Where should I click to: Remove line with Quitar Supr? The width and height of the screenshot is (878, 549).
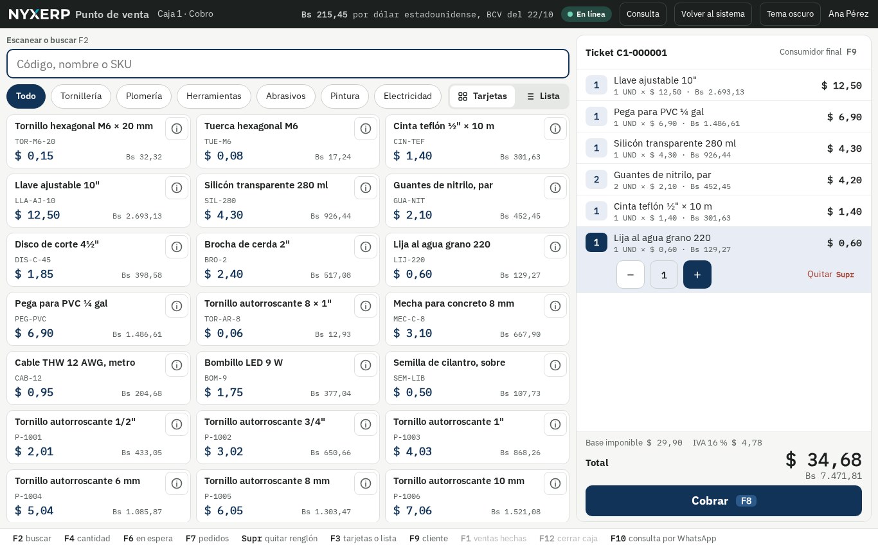831,274
